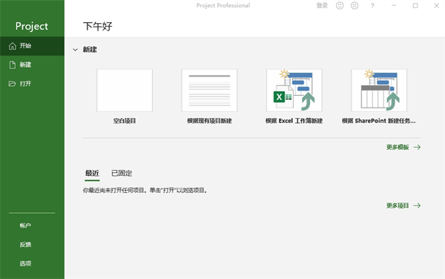The height and width of the screenshot is (279, 445).
Task: Close the Project Professional window
Action: (x=437, y=5)
